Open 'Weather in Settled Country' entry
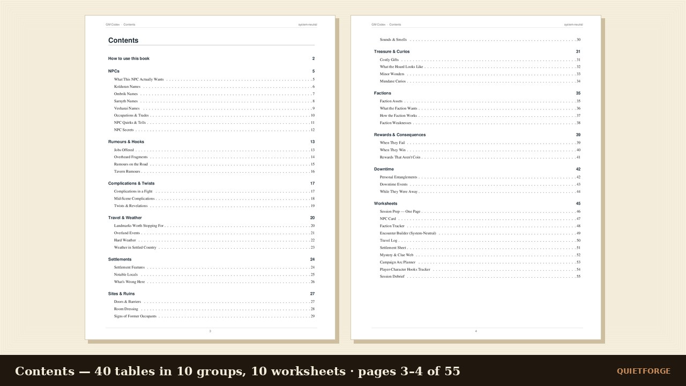The height and width of the screenshot is (386, 686). pos(214,248)
